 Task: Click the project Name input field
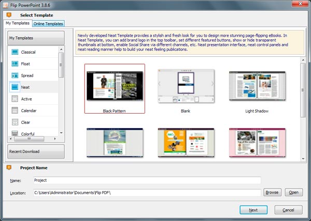147,180
